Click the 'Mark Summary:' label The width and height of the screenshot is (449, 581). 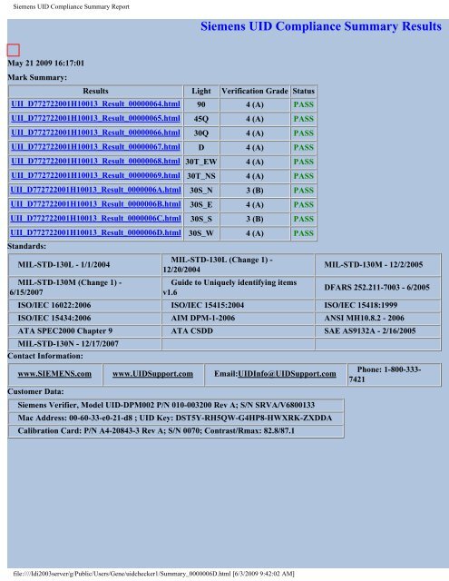37,77
